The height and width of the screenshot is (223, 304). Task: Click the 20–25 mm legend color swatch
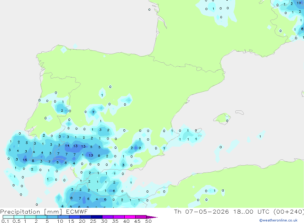[85, 217]
